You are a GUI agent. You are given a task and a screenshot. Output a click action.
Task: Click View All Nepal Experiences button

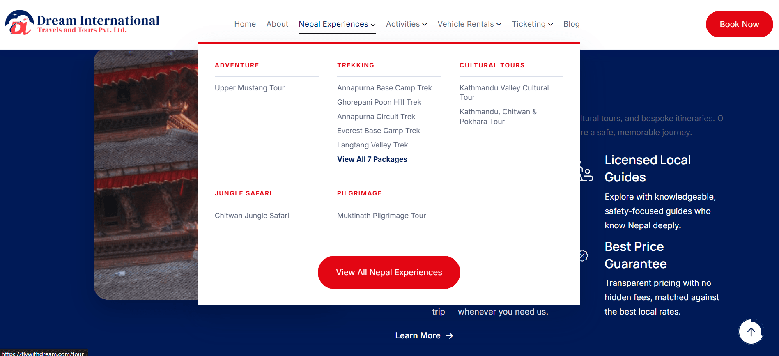[x=389, y=272]
